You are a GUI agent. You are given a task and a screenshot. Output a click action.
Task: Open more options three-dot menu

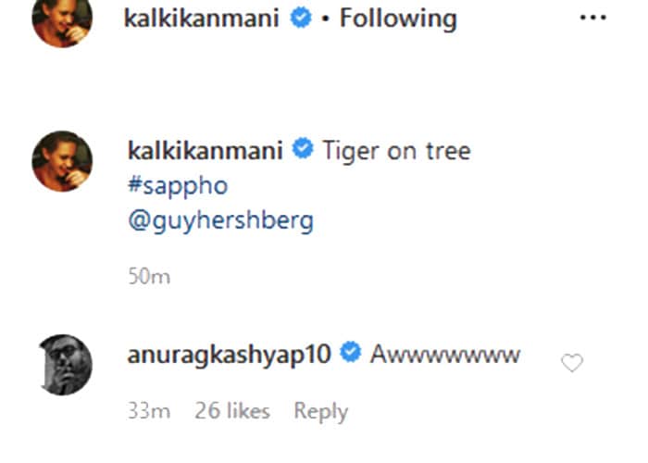592,19
